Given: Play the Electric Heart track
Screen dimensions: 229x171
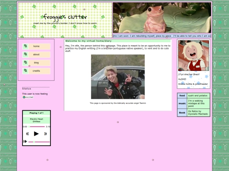Looking at the screenshot, I should coord(36,133).
